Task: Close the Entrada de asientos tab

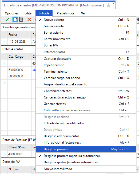Action: 113,3
